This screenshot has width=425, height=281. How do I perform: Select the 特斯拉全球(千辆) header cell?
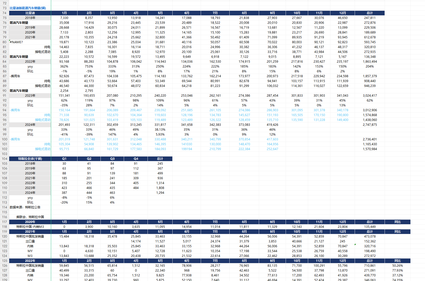30,159
